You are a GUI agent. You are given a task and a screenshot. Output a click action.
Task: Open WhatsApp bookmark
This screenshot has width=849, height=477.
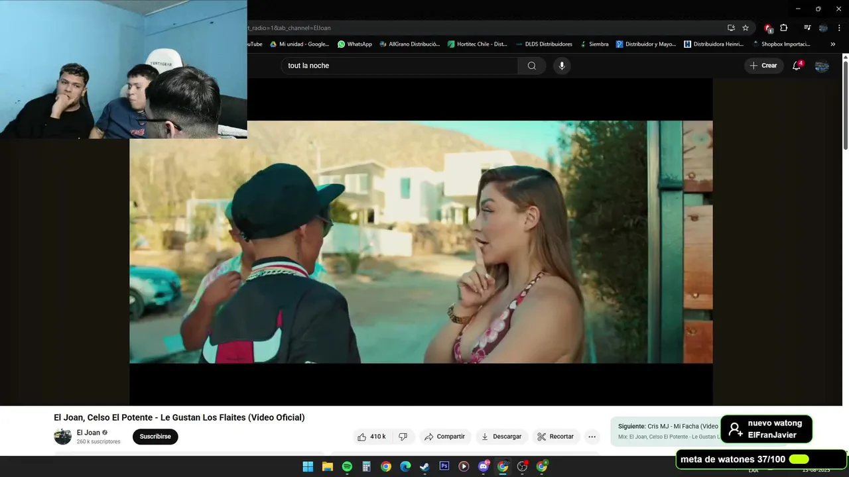pyautogui.click(x=355, y=44)
